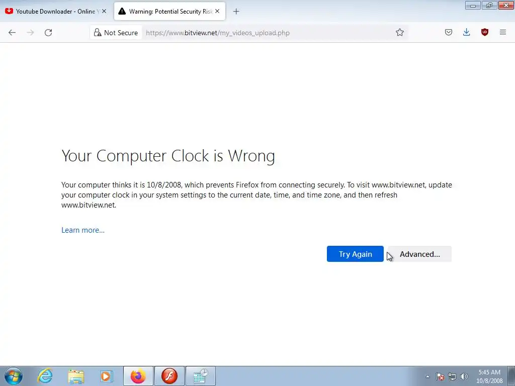Open Windows Explorer folder in taskbar
The width and height of the screenshot is (515, 386).
point(76,376)
